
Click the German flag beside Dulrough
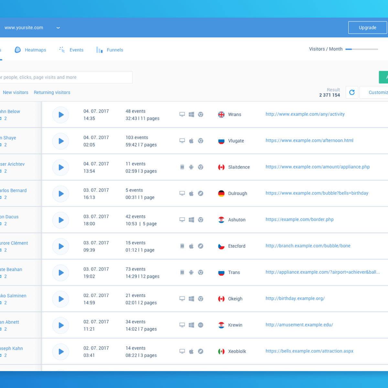[221, 193]
